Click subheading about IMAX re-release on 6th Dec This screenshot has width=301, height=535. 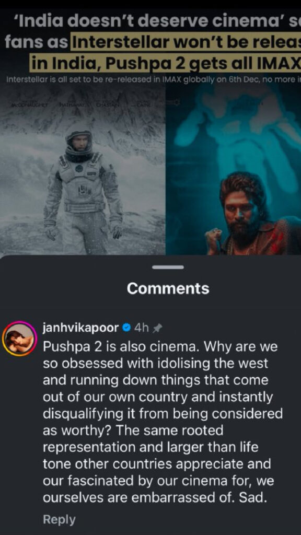click(x=154, y=80)
